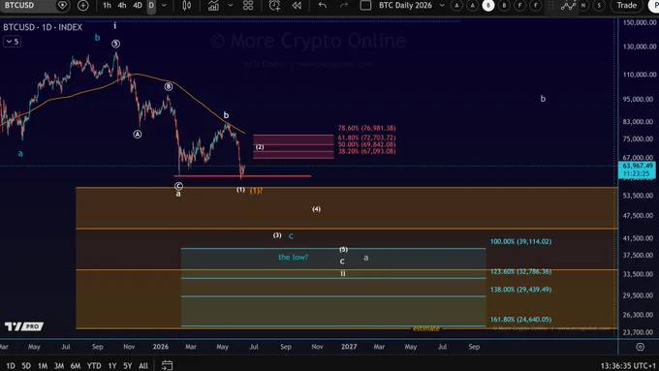The image size is (659, 371).
Task: Click the current price tag 63,967.49
Action: [x=637, y=170]
